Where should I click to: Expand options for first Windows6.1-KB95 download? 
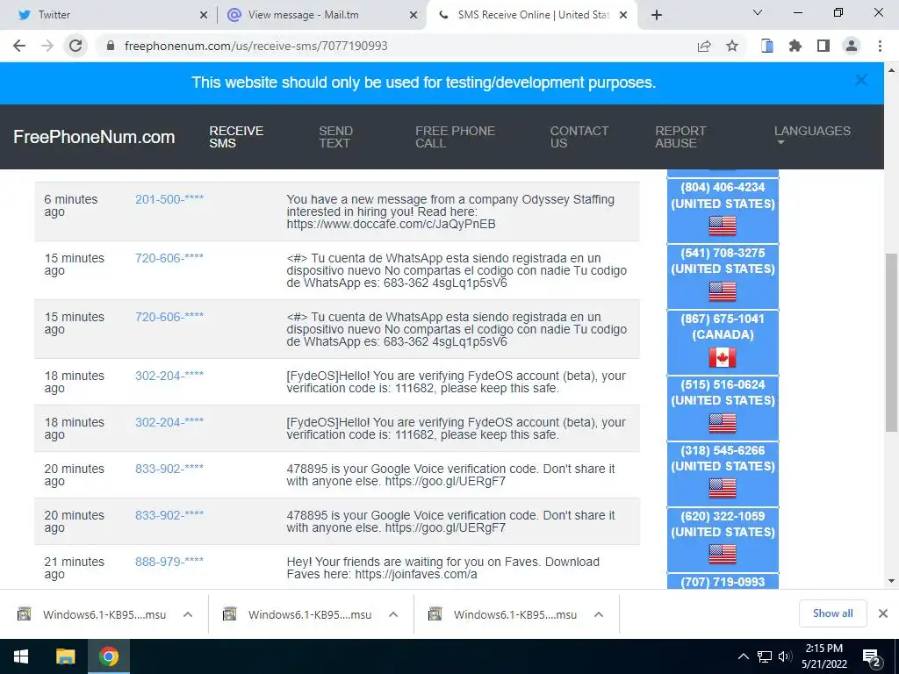(188, 614)
